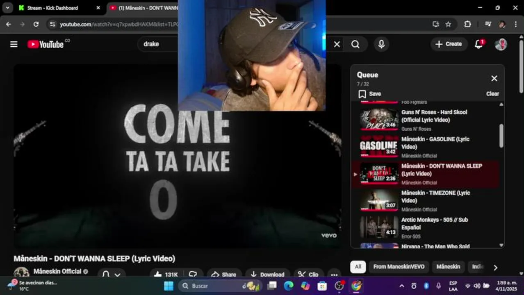Image resolution: width=524 pixels, height=295 pixels.
Task: Select the Måneskin filter chip
Action: (448, 267)
